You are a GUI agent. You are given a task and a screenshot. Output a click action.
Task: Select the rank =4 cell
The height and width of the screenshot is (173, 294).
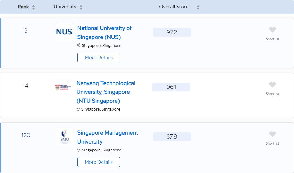point(25,86)
